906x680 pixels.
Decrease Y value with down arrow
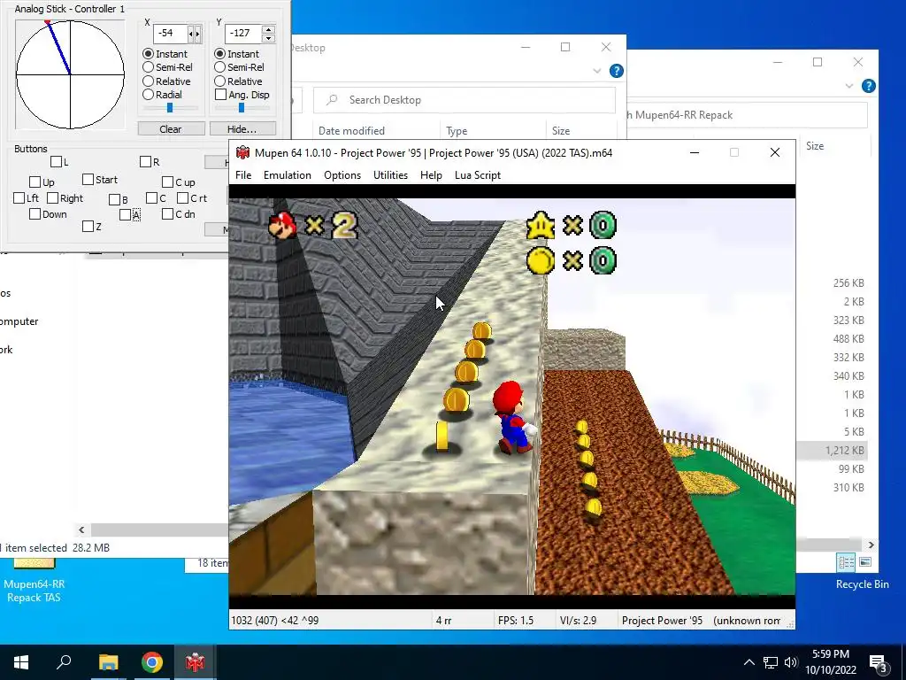268,38
